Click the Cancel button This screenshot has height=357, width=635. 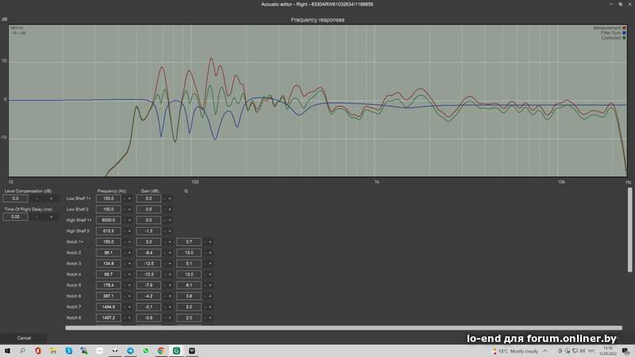(24, 338)
